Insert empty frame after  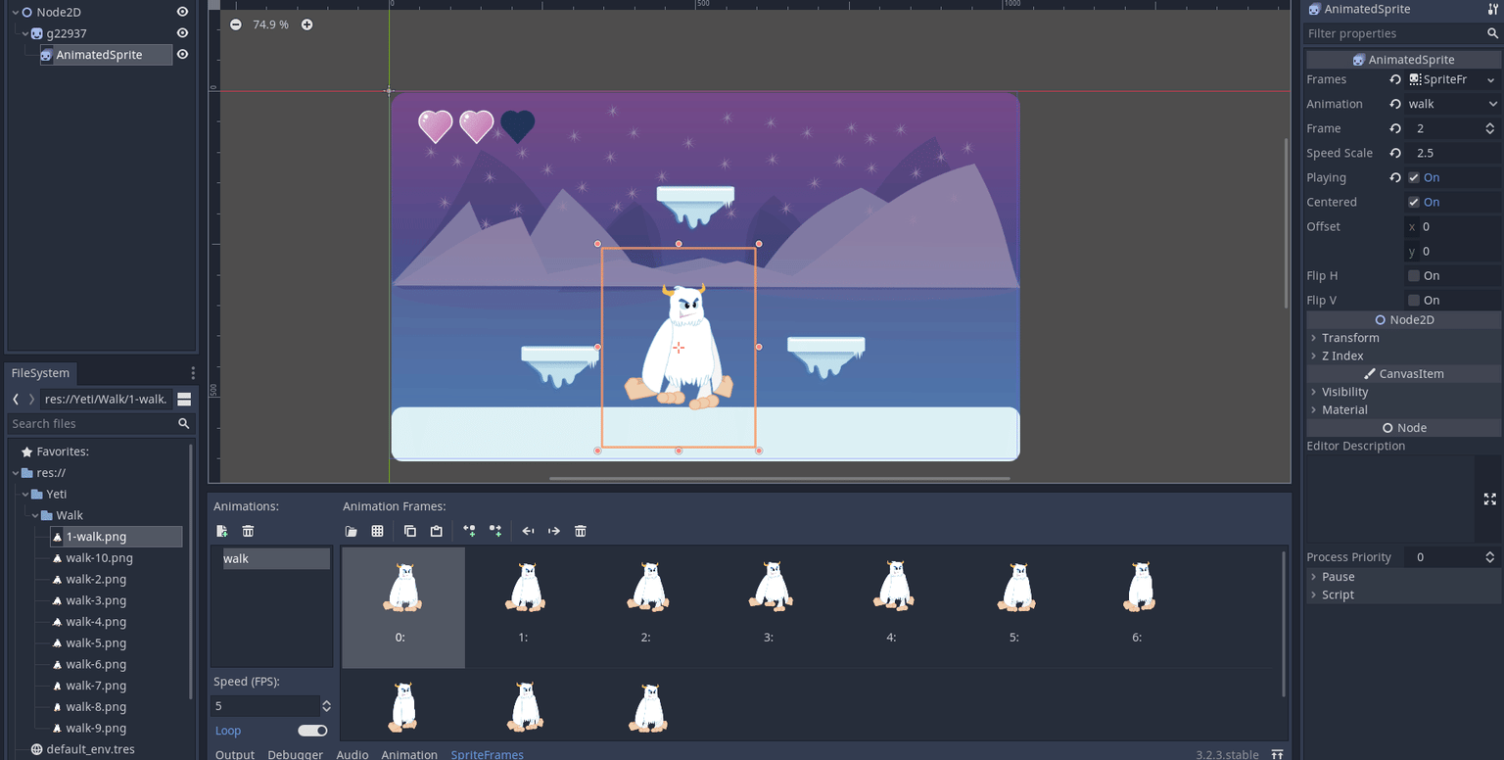(x=495, y=531)
